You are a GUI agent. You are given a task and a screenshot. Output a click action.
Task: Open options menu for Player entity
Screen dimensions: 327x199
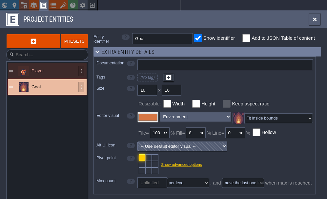click(81, 71)
